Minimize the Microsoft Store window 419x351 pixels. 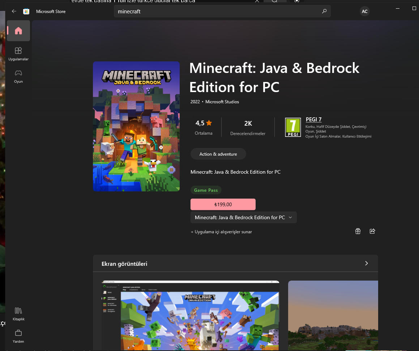click(398, 8)
